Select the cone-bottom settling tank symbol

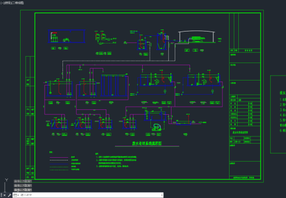(162, 41)
